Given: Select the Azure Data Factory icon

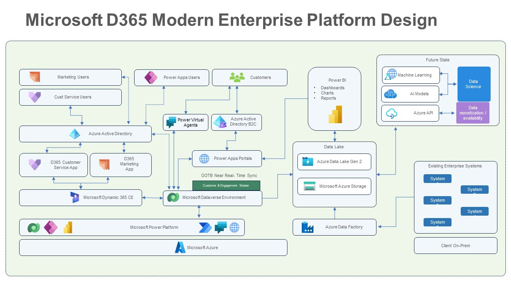Looking at the screenshot, I should click(307, 227).
